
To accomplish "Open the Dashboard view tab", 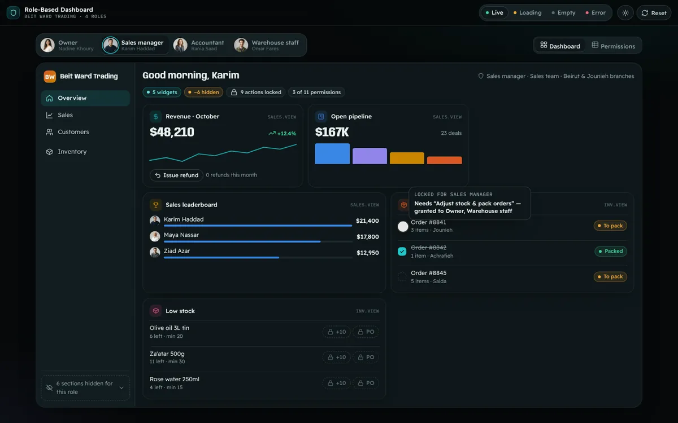I will point(560,46).
